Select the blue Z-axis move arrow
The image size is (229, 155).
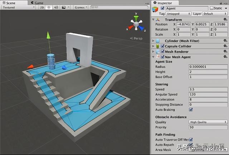pyautogui.click(x=64, y=67)
